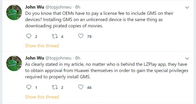Open 8h timestamp of second tweet
This screenshot has height=104, width=196.
[x=78, y=58]
